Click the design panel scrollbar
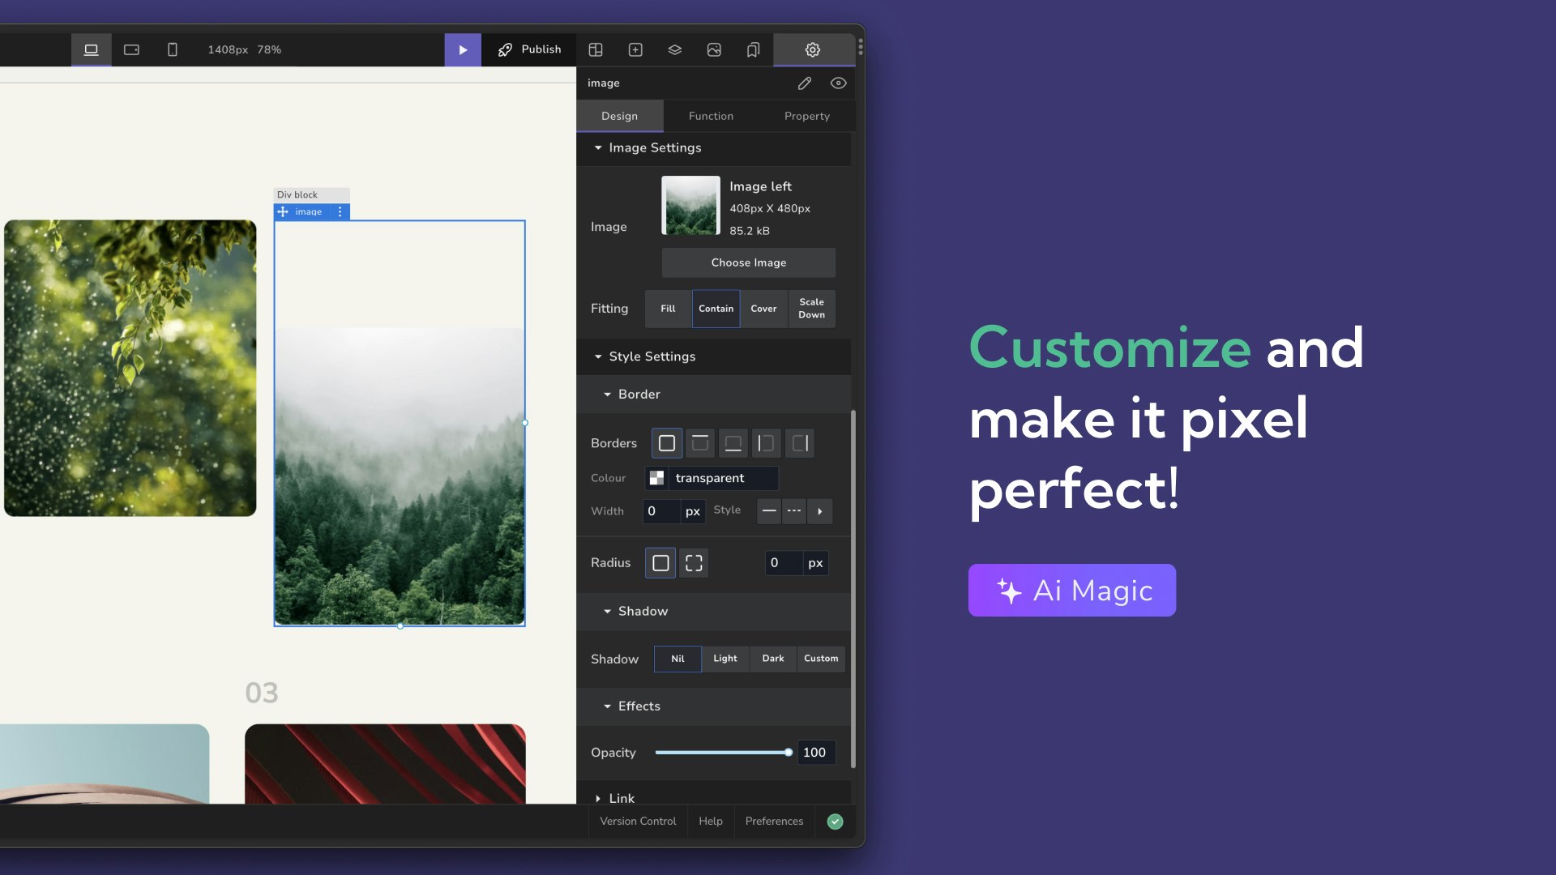This screenshot has height=875, width=1556. click(853, 589)
